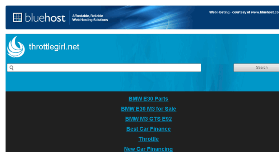
Task: Open the Throttle link
Action: coord(149,139)
